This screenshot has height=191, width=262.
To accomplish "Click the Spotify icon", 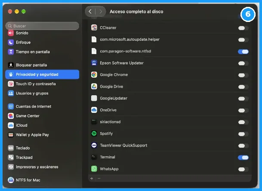I will pos(94,133).
